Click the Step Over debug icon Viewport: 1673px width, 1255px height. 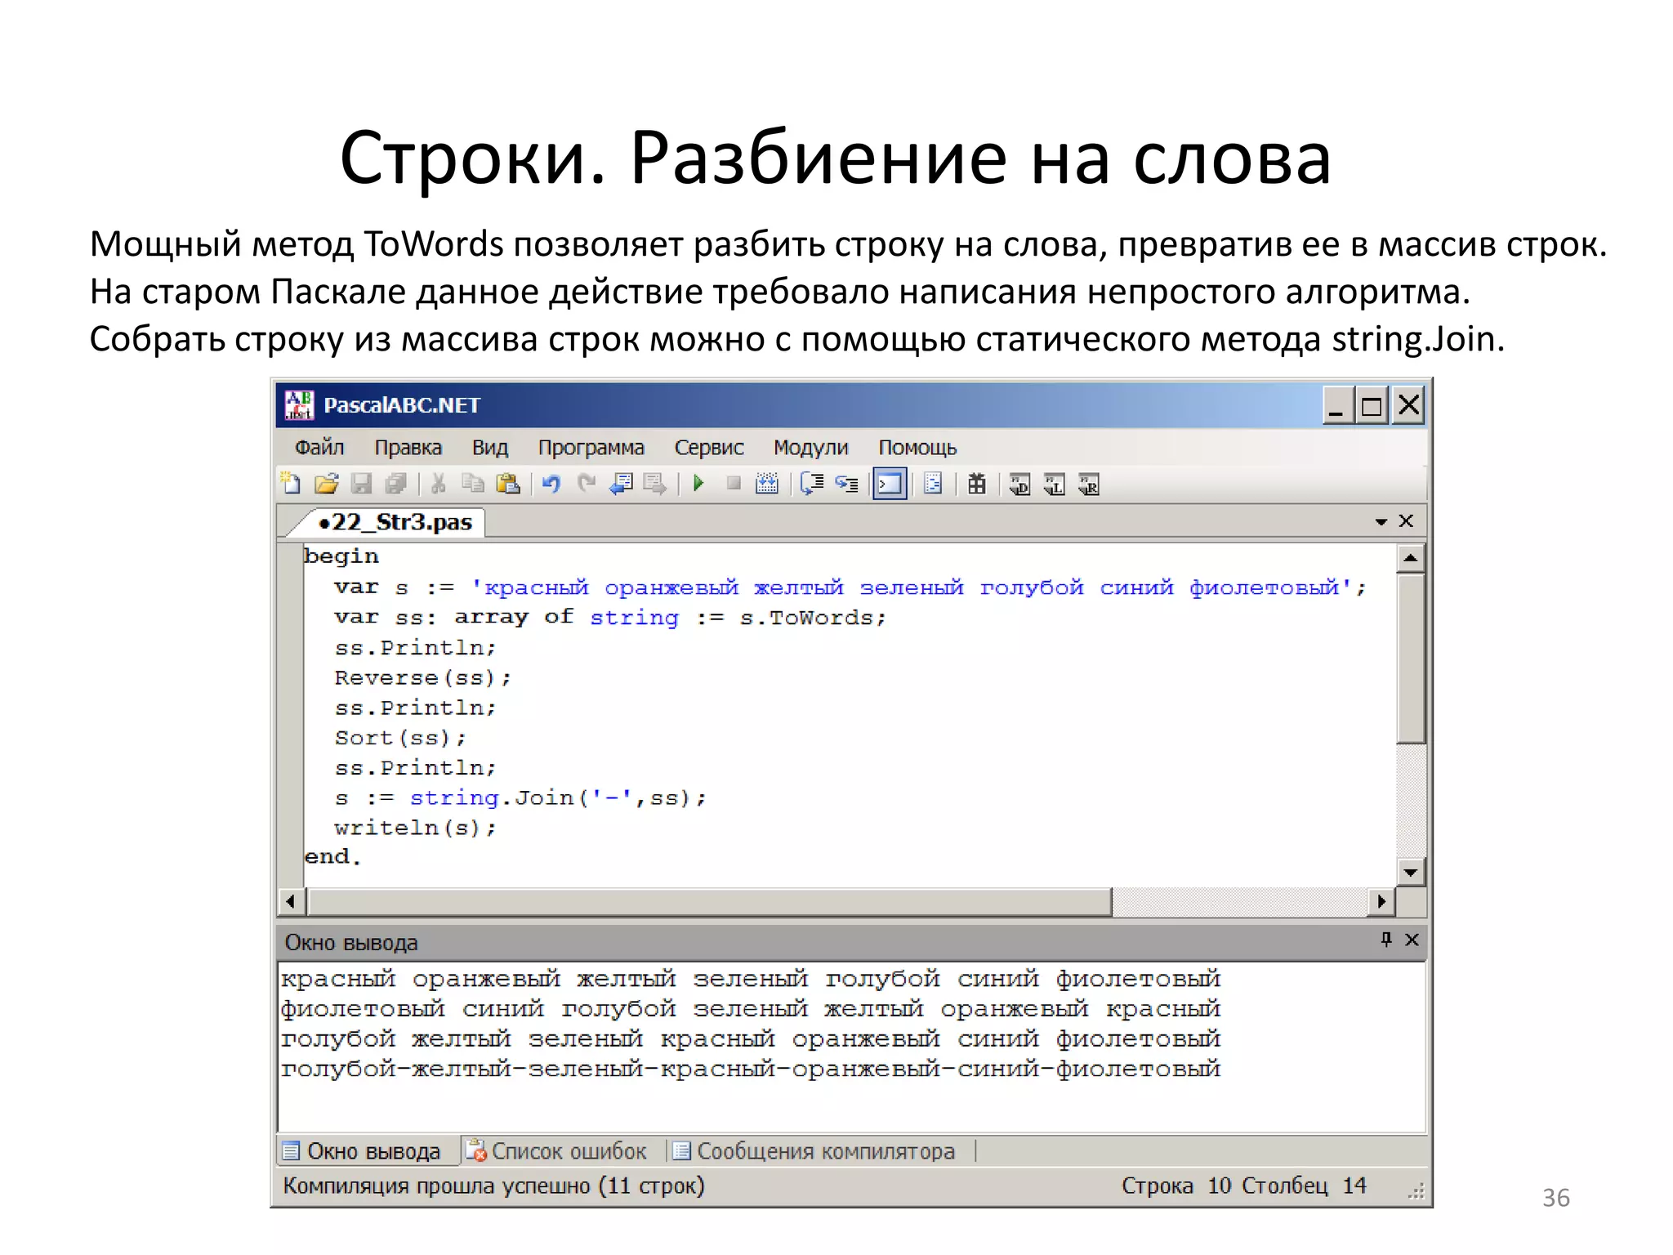point(811,484)
